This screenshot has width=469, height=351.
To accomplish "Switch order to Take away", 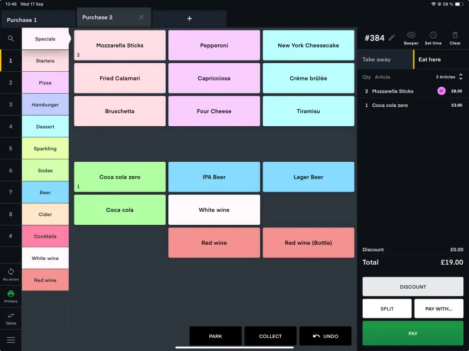I will click(x=386, y=59).
